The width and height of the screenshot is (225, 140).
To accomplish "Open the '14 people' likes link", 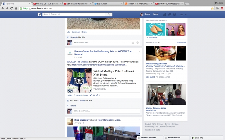I will point(74,37).
